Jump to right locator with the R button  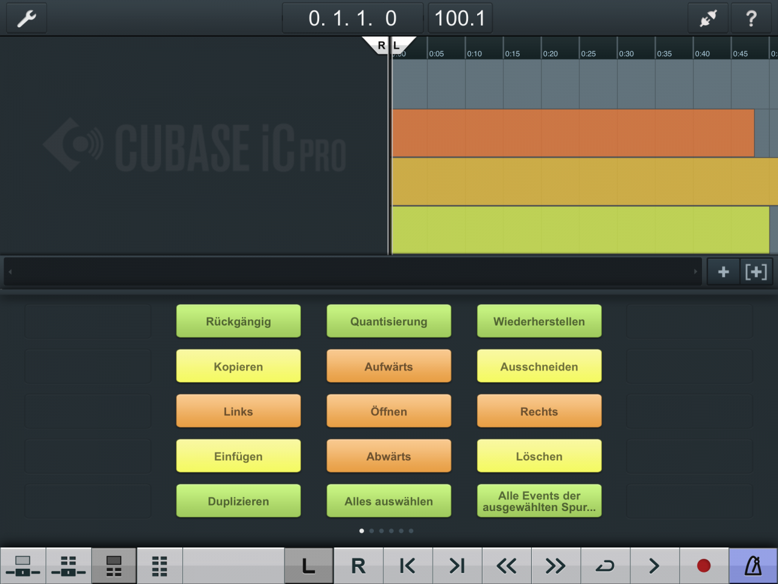[x=359, y=566]
